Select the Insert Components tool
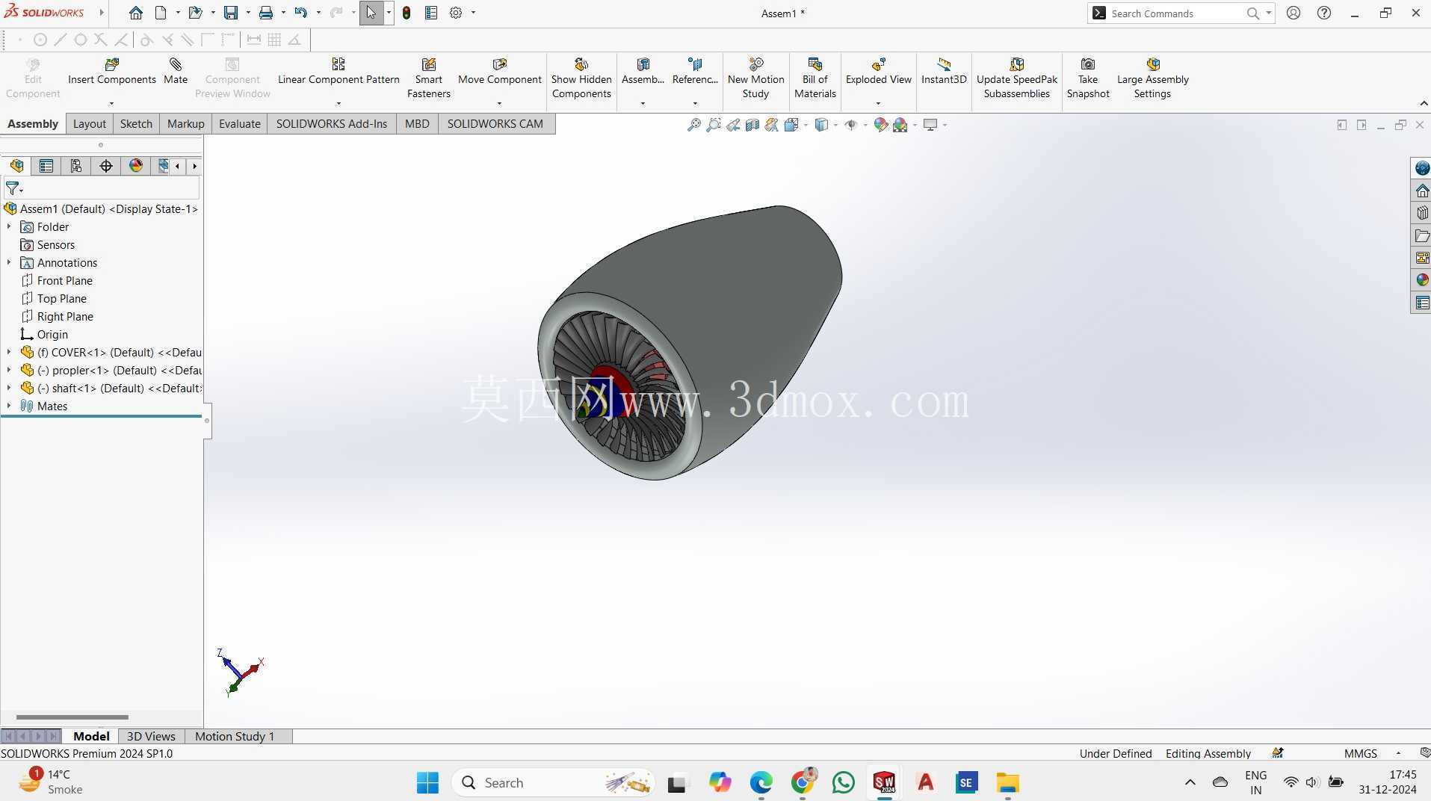 112,72
